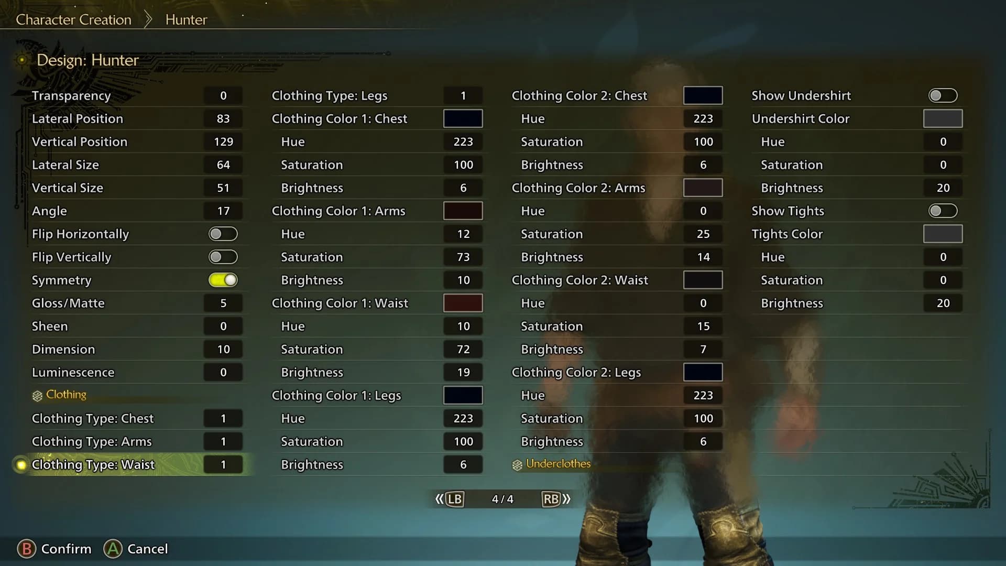Select Clothing Color 1: Chest swatch
The height and width of the screenshot is (566, 1006).
[x=463, y=118]
